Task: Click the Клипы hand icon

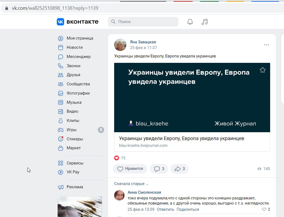Action: pos(61,121)
